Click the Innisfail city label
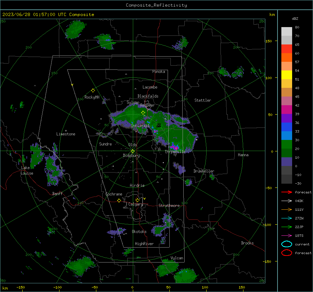The height and width of the screenshot is (292, 313). click(x=140, y=126)
